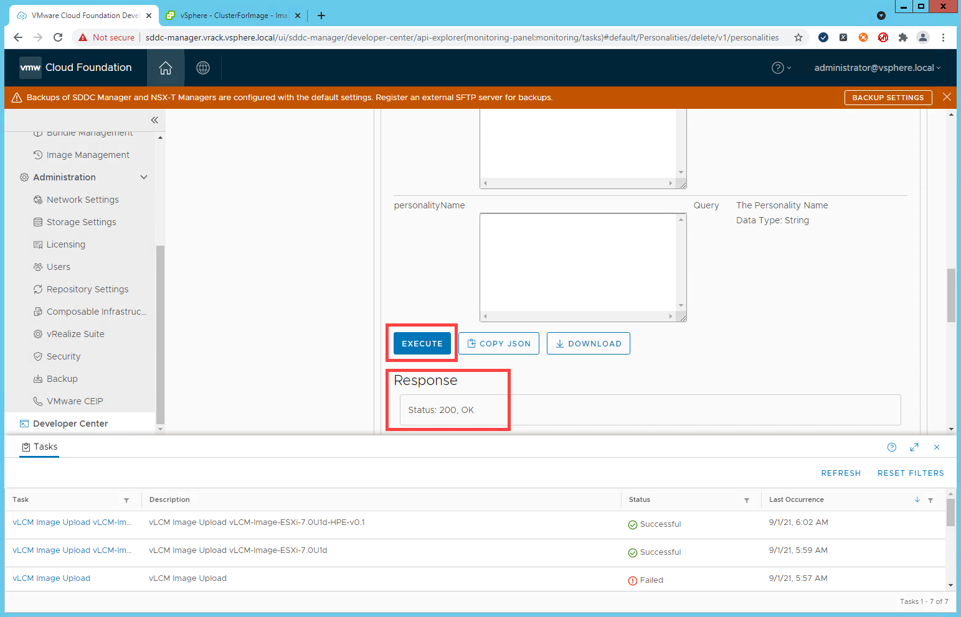Open Network Settings
This screenshot has width=961, height=617.
click(82, 200)
